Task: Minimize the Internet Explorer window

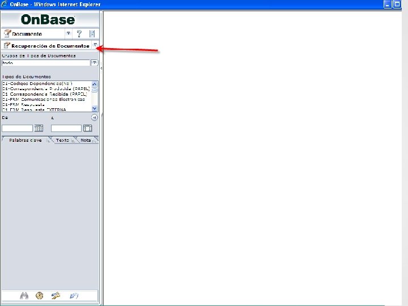Action: [388, 4]
